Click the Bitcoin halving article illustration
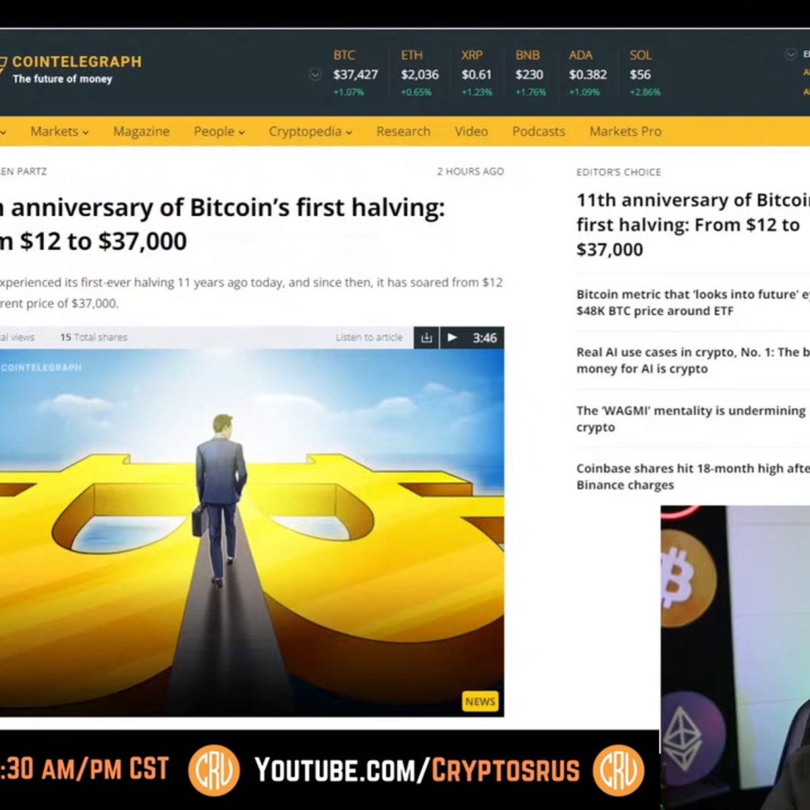Screen dimensions: 810x810 coord(252,533)
